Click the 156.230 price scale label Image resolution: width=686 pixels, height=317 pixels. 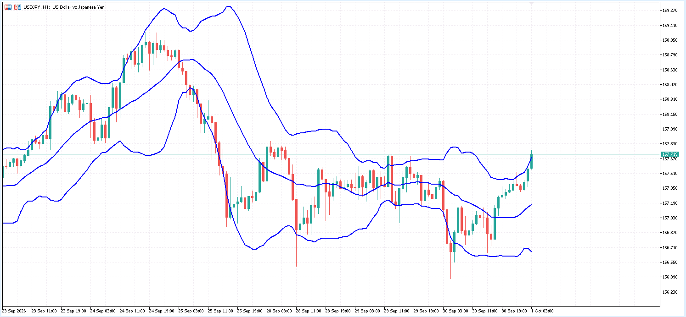coord(670,292)
